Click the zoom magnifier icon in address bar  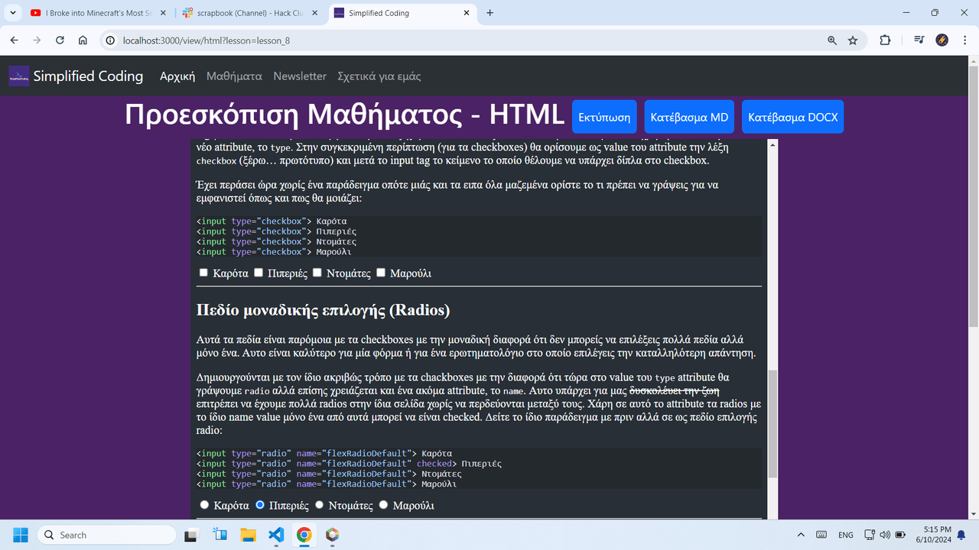(832, 40)
